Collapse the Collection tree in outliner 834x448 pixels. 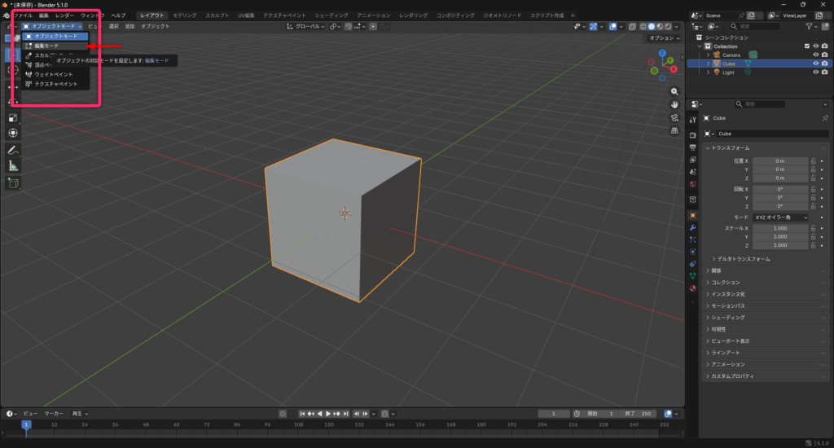700,46
